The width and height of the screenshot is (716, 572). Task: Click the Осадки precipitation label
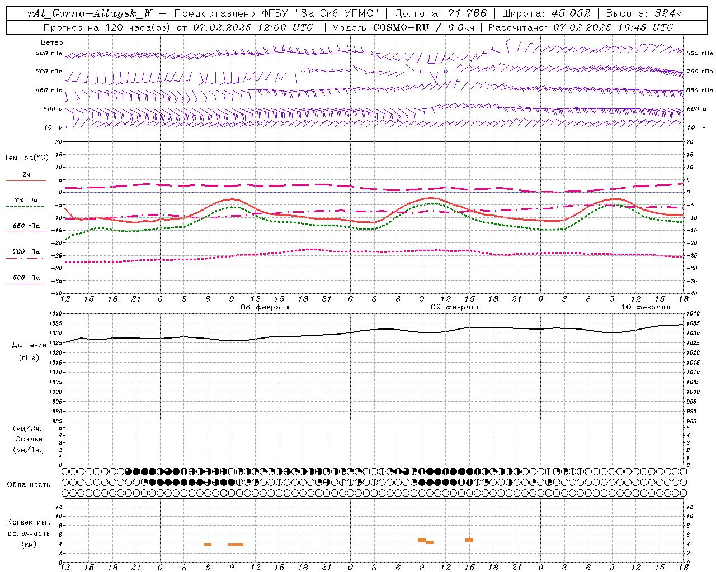(x=29, y=439)
